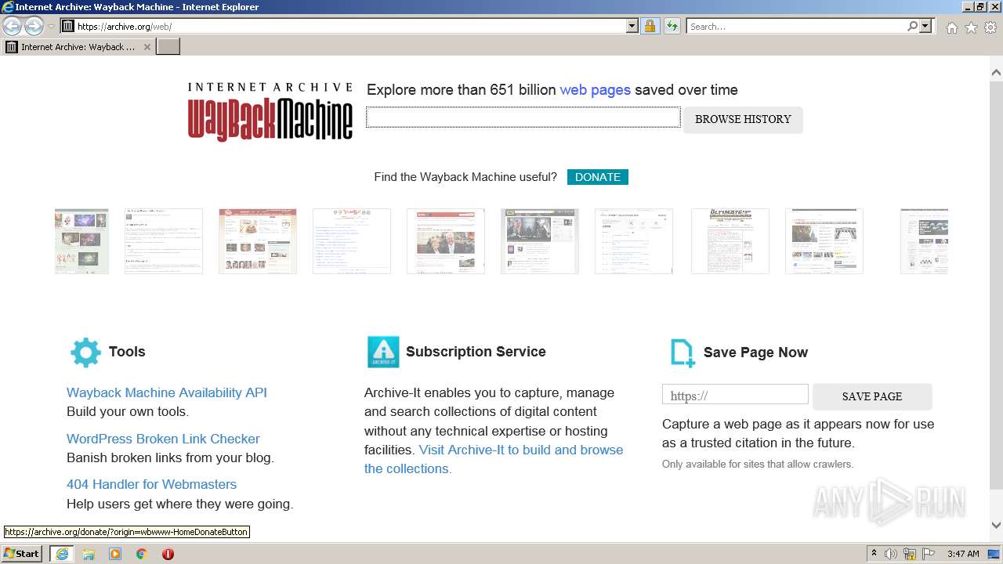1003x564 pixels.
Task: Click the 3:47 AM system clock
Action: 963,554
